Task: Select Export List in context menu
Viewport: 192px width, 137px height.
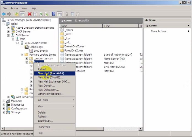Action: pyautogui.click(x=55, y=121)
